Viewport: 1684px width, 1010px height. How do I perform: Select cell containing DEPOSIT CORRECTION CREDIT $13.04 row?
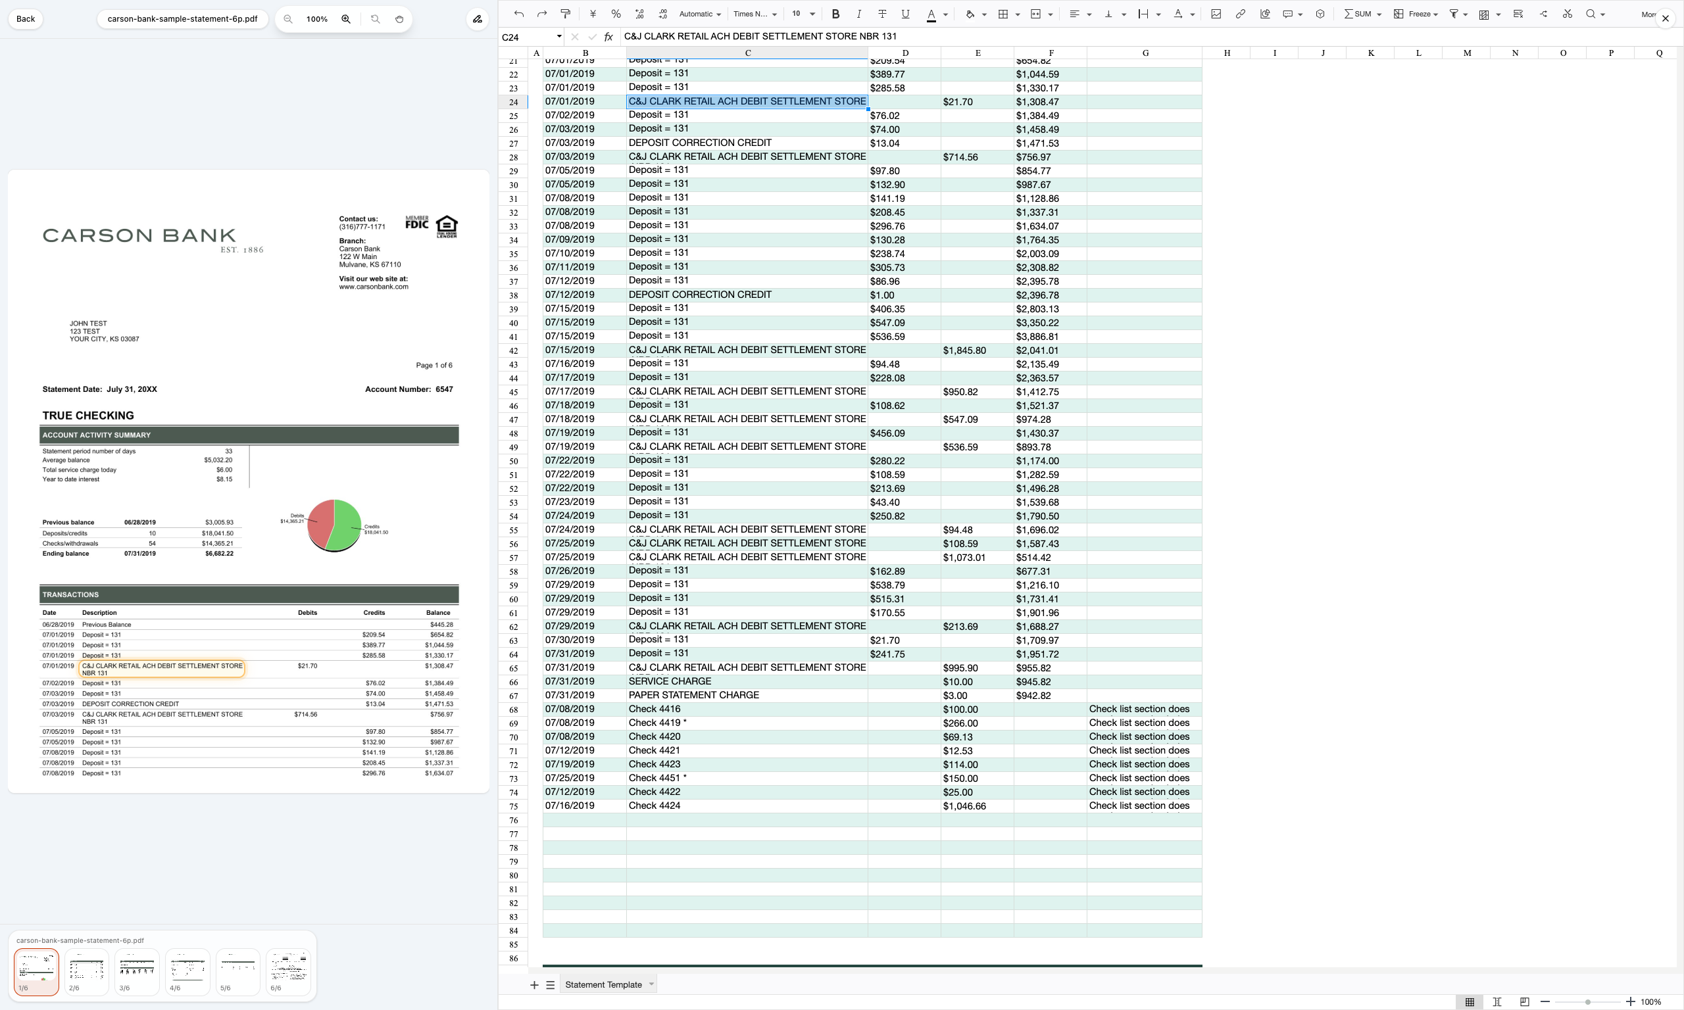[747, 143]
